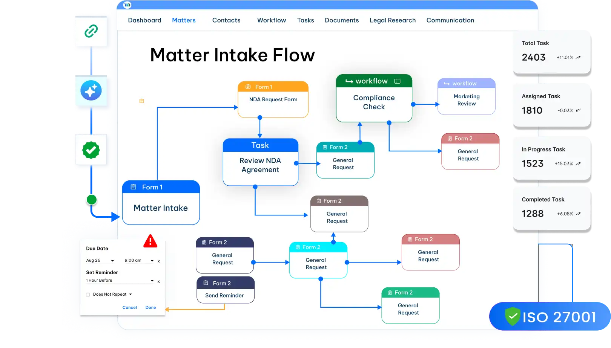Click the app logo in top bar
611x348 pixels.
(x=127, y=5)
